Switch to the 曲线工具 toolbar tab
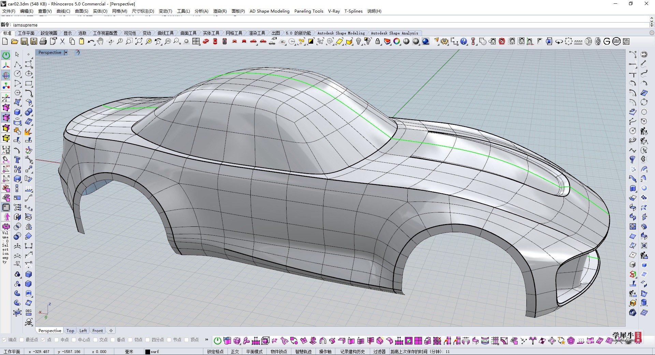The height and width of the screenshot is (355, 655). click(x=165, y=33)
